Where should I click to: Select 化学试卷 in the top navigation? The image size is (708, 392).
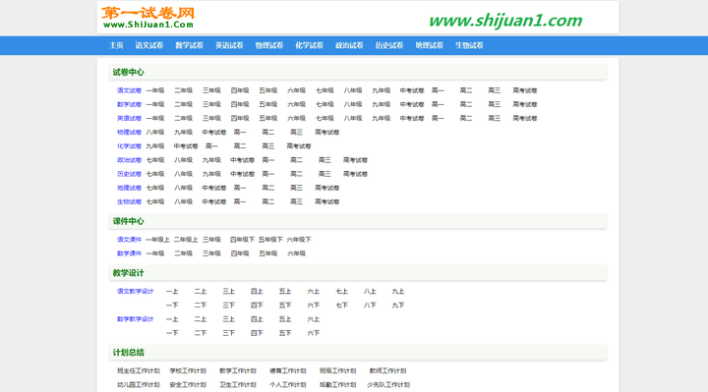tap(310, 45)
